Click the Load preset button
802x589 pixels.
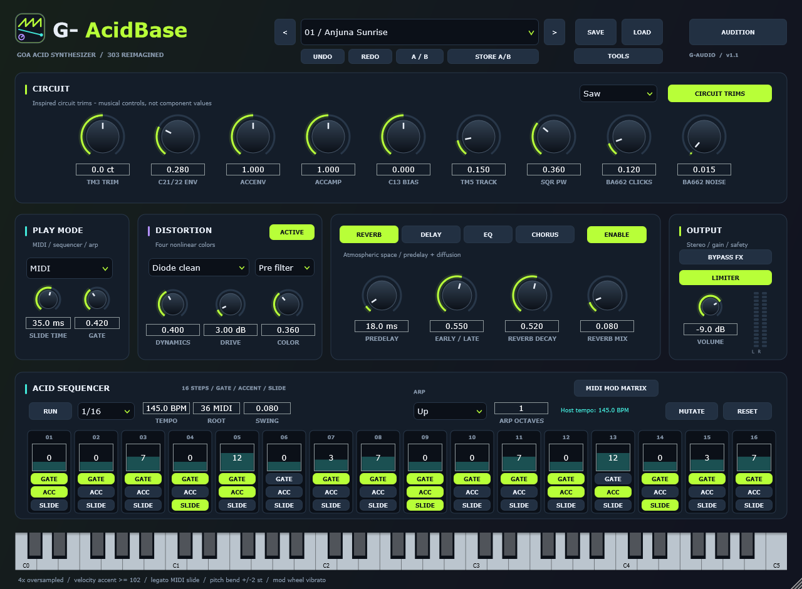(x=642, y=32)
